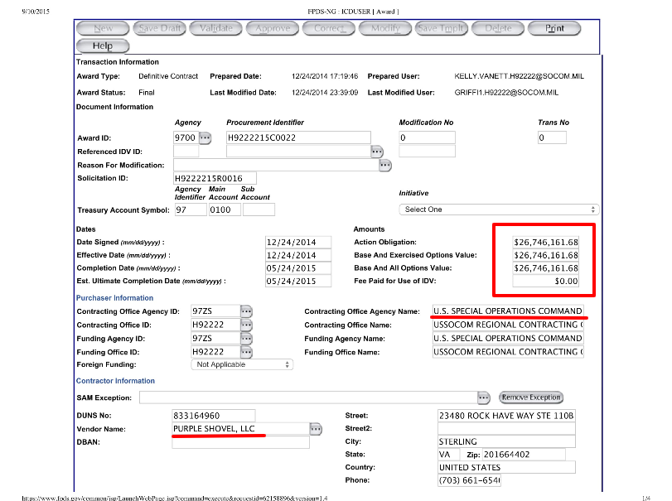The width and height of the screenshot is (672, 501).
Task: Focus the Solicitation ID text field
Action: click(x=215, y=179)
